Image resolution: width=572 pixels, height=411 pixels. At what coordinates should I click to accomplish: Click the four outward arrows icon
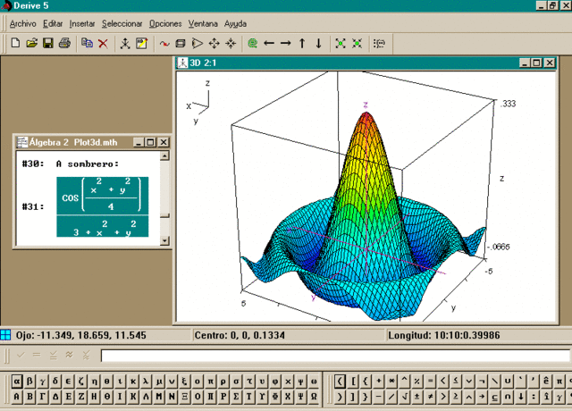point(214,44)
